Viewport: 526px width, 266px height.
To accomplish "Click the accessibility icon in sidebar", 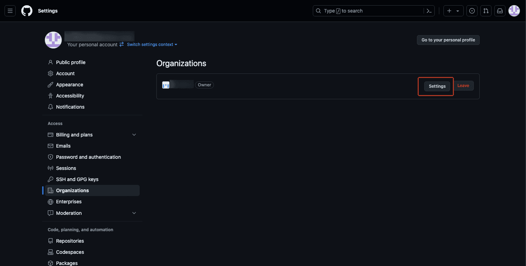I will [x=51, y=96].
